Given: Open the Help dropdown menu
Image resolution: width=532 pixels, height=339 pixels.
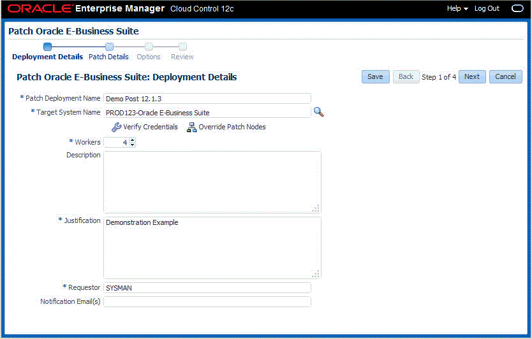Looking at the screenshot, I should 457,8.
